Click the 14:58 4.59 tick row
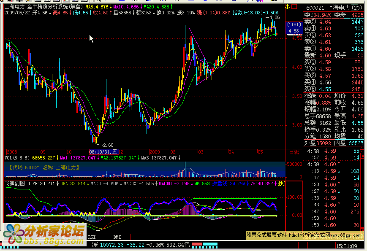The width and height of the screenshot is (367, 251). pyautogui.click(x=332, y=151)
